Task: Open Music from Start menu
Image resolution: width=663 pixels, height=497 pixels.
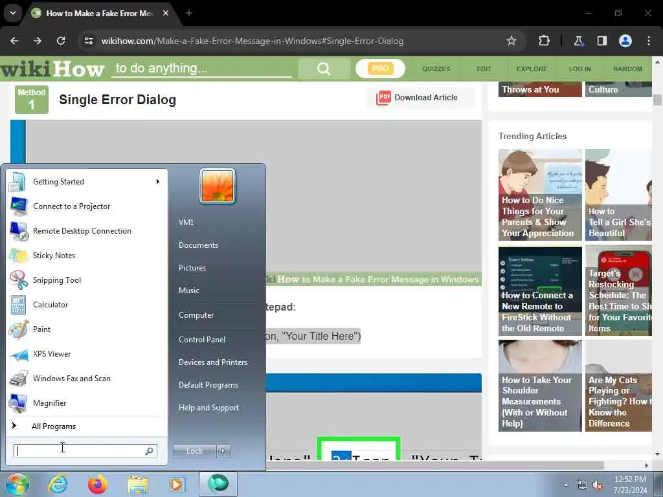Action: pyautogui.click(x=189, y=291)
